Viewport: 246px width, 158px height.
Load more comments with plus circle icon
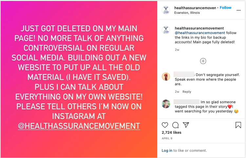point(203,61)
